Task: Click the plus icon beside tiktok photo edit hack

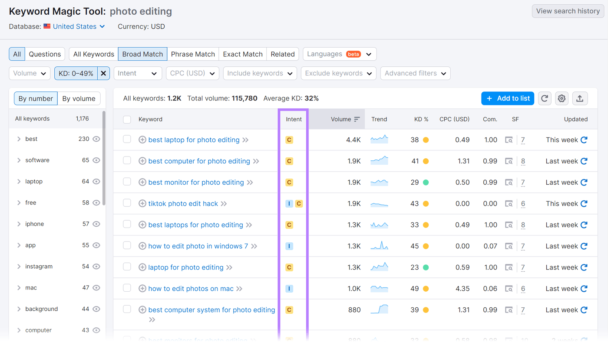Action: (x=142, y=203)
